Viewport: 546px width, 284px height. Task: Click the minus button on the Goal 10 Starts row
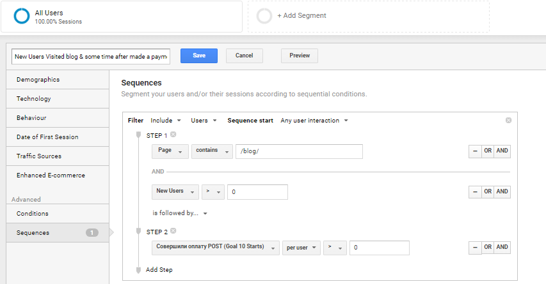click(x=475, y=248)
